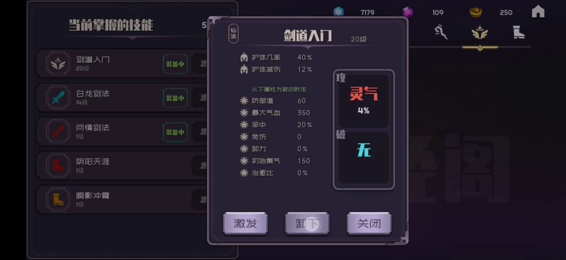
Task: Select the 问情剑法 red sword icon
Action: point(58,131)
